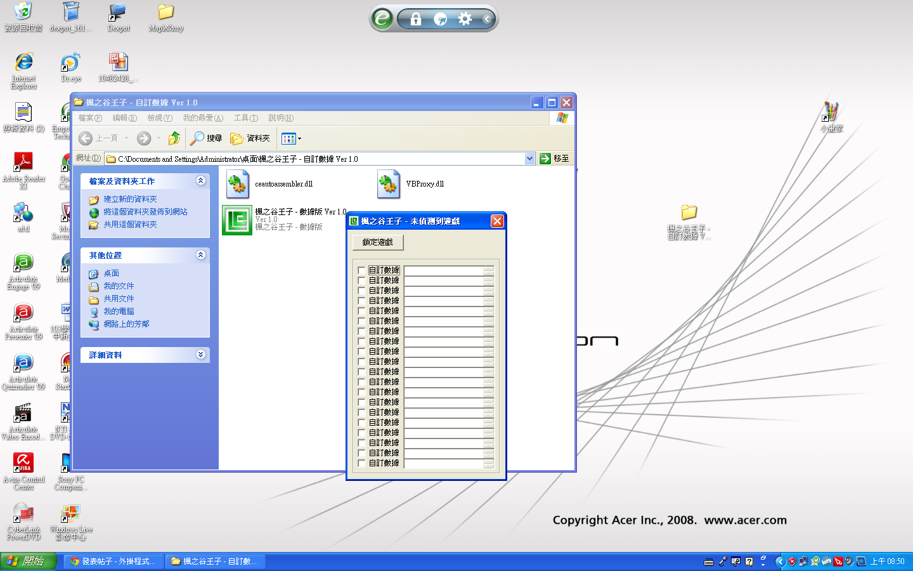Select the ceautoassembler.dll file

(x=270, y=184)
